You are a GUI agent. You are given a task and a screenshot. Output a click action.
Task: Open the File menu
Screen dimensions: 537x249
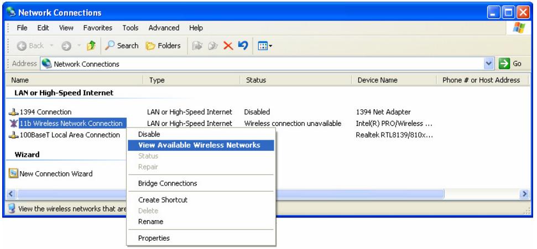22,28
